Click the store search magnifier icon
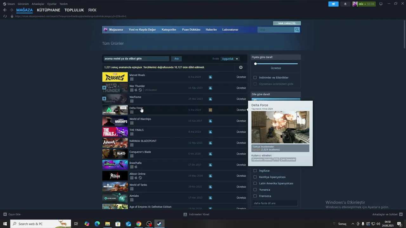 (x=297, y=30)
